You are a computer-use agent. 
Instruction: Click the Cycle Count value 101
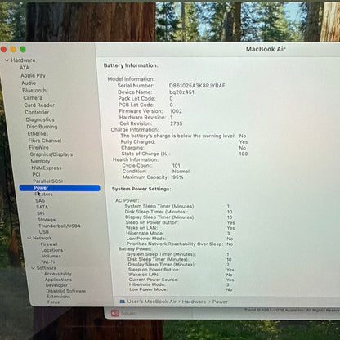coord(177,165)
